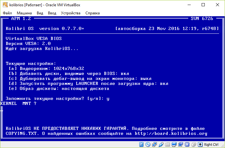
Task: Open the Файл menu
Action: click(7, 13)
